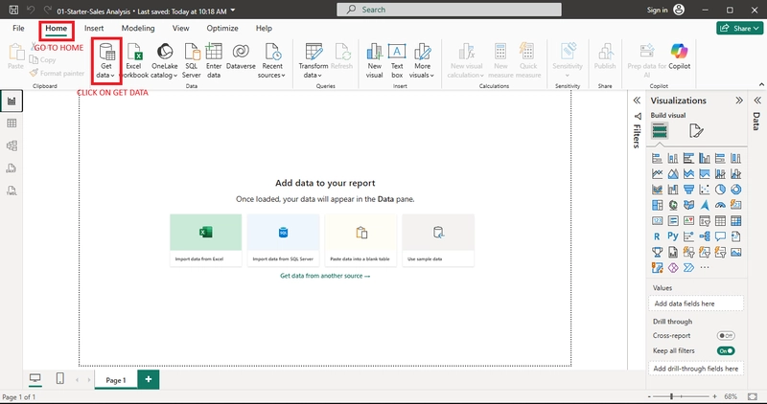Expand the Data pane
Image resolution: width=767 pixels, height=404 pixels.
coord(757,101)
